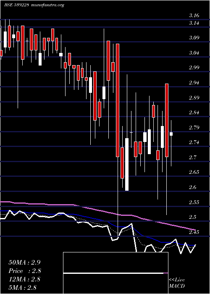Click the 3.16 price axis label

tap(194, 16)
